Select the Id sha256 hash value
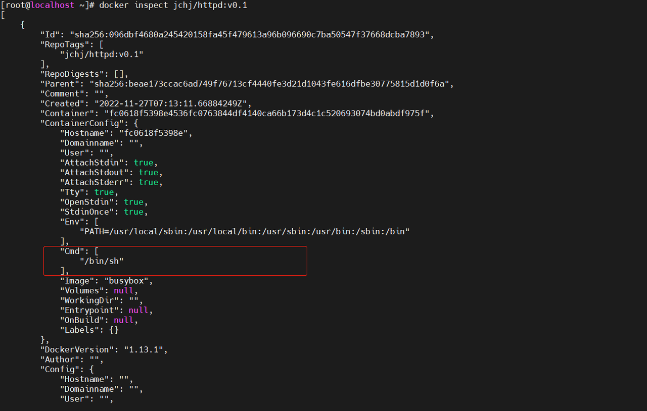647x411 pixels. pyautogui.click(x=252, y=35)
